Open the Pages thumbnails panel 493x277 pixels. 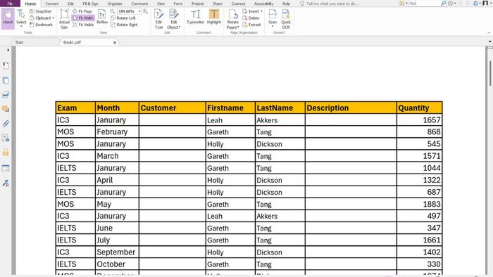click(6, 80)
